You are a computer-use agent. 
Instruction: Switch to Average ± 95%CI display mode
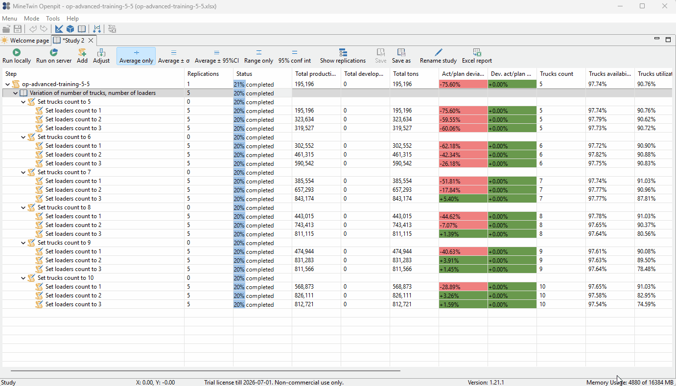click(217, 56)
